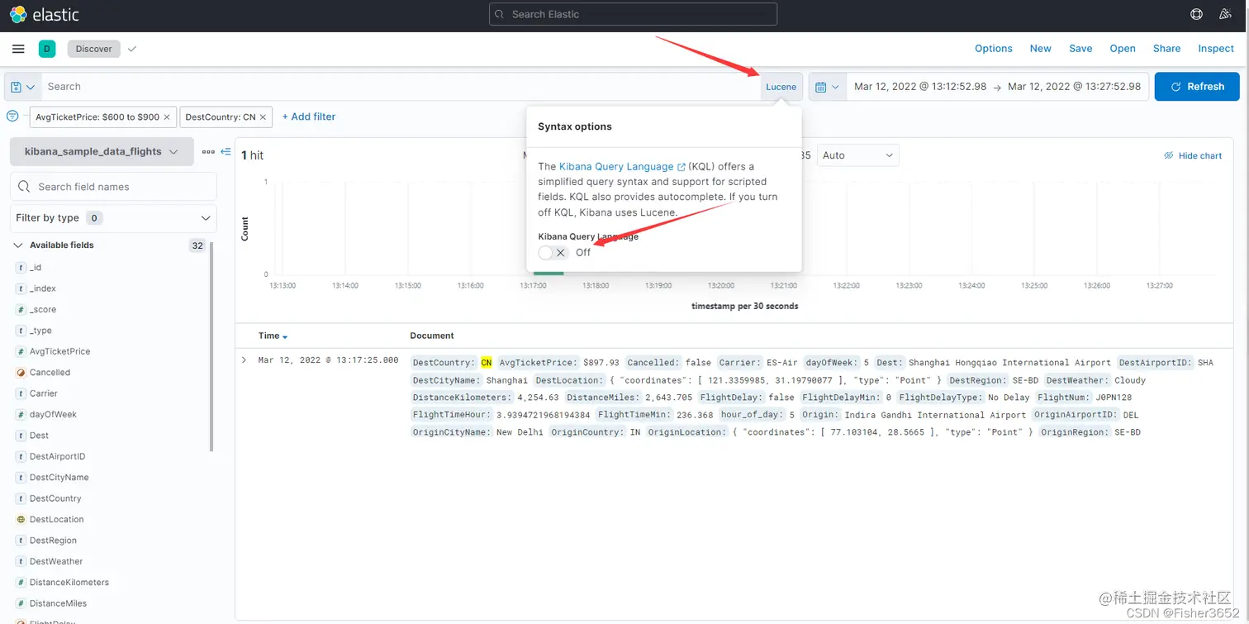Sort by the Time column arrow

[285, 336]
